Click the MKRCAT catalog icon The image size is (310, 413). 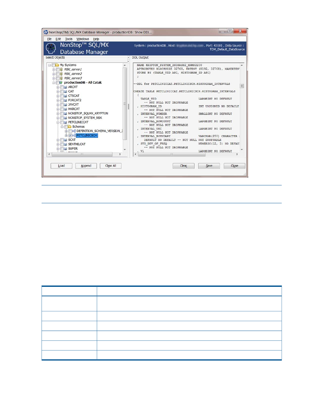65,109
